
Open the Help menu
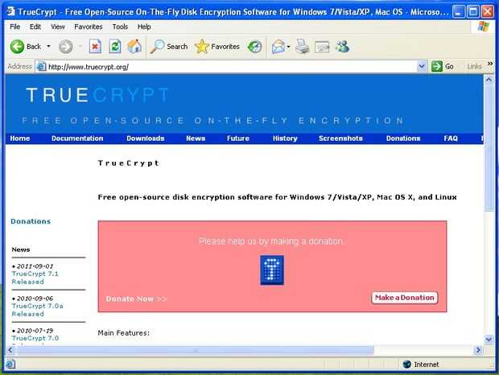144,27
